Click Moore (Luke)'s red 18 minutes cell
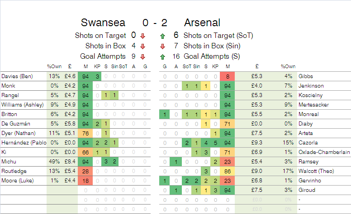351x214 pixels. (x=85, y=181)
